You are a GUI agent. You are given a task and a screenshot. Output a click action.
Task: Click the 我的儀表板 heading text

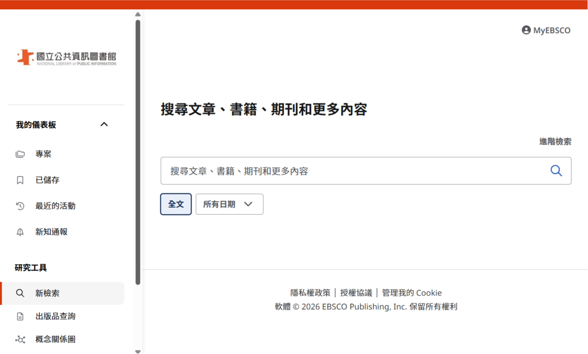coord(36,125)
